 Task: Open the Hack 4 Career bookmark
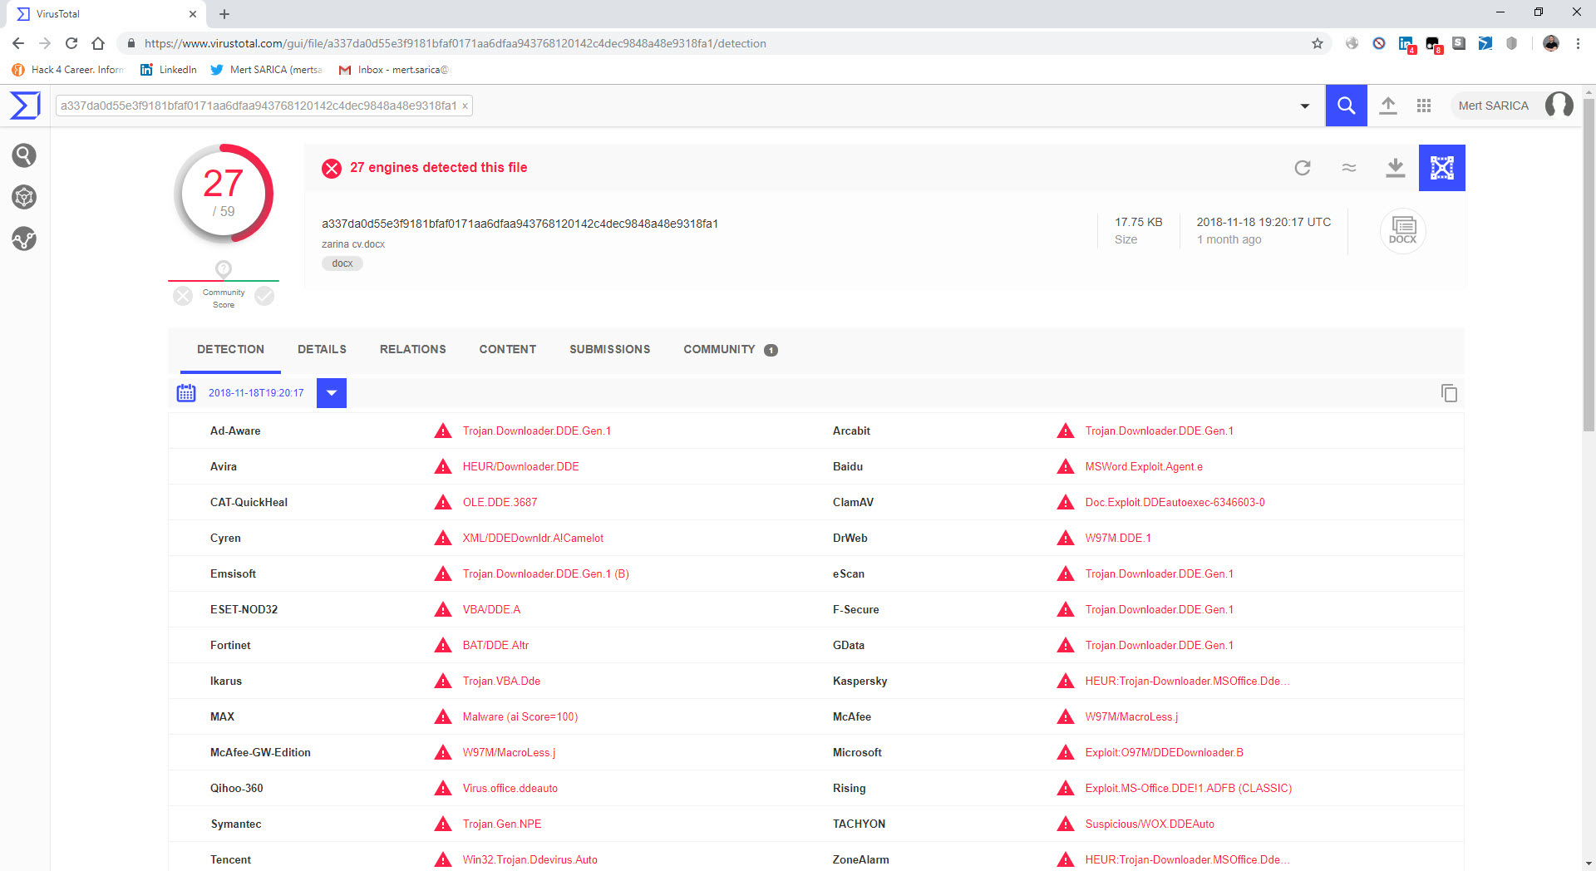[68, 70]
